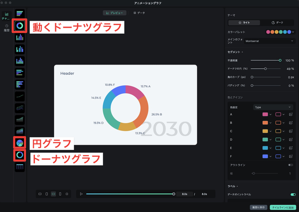299x212 pixels.
Task: Open fill color dropdown for segment B
Action: coord(270,123)
